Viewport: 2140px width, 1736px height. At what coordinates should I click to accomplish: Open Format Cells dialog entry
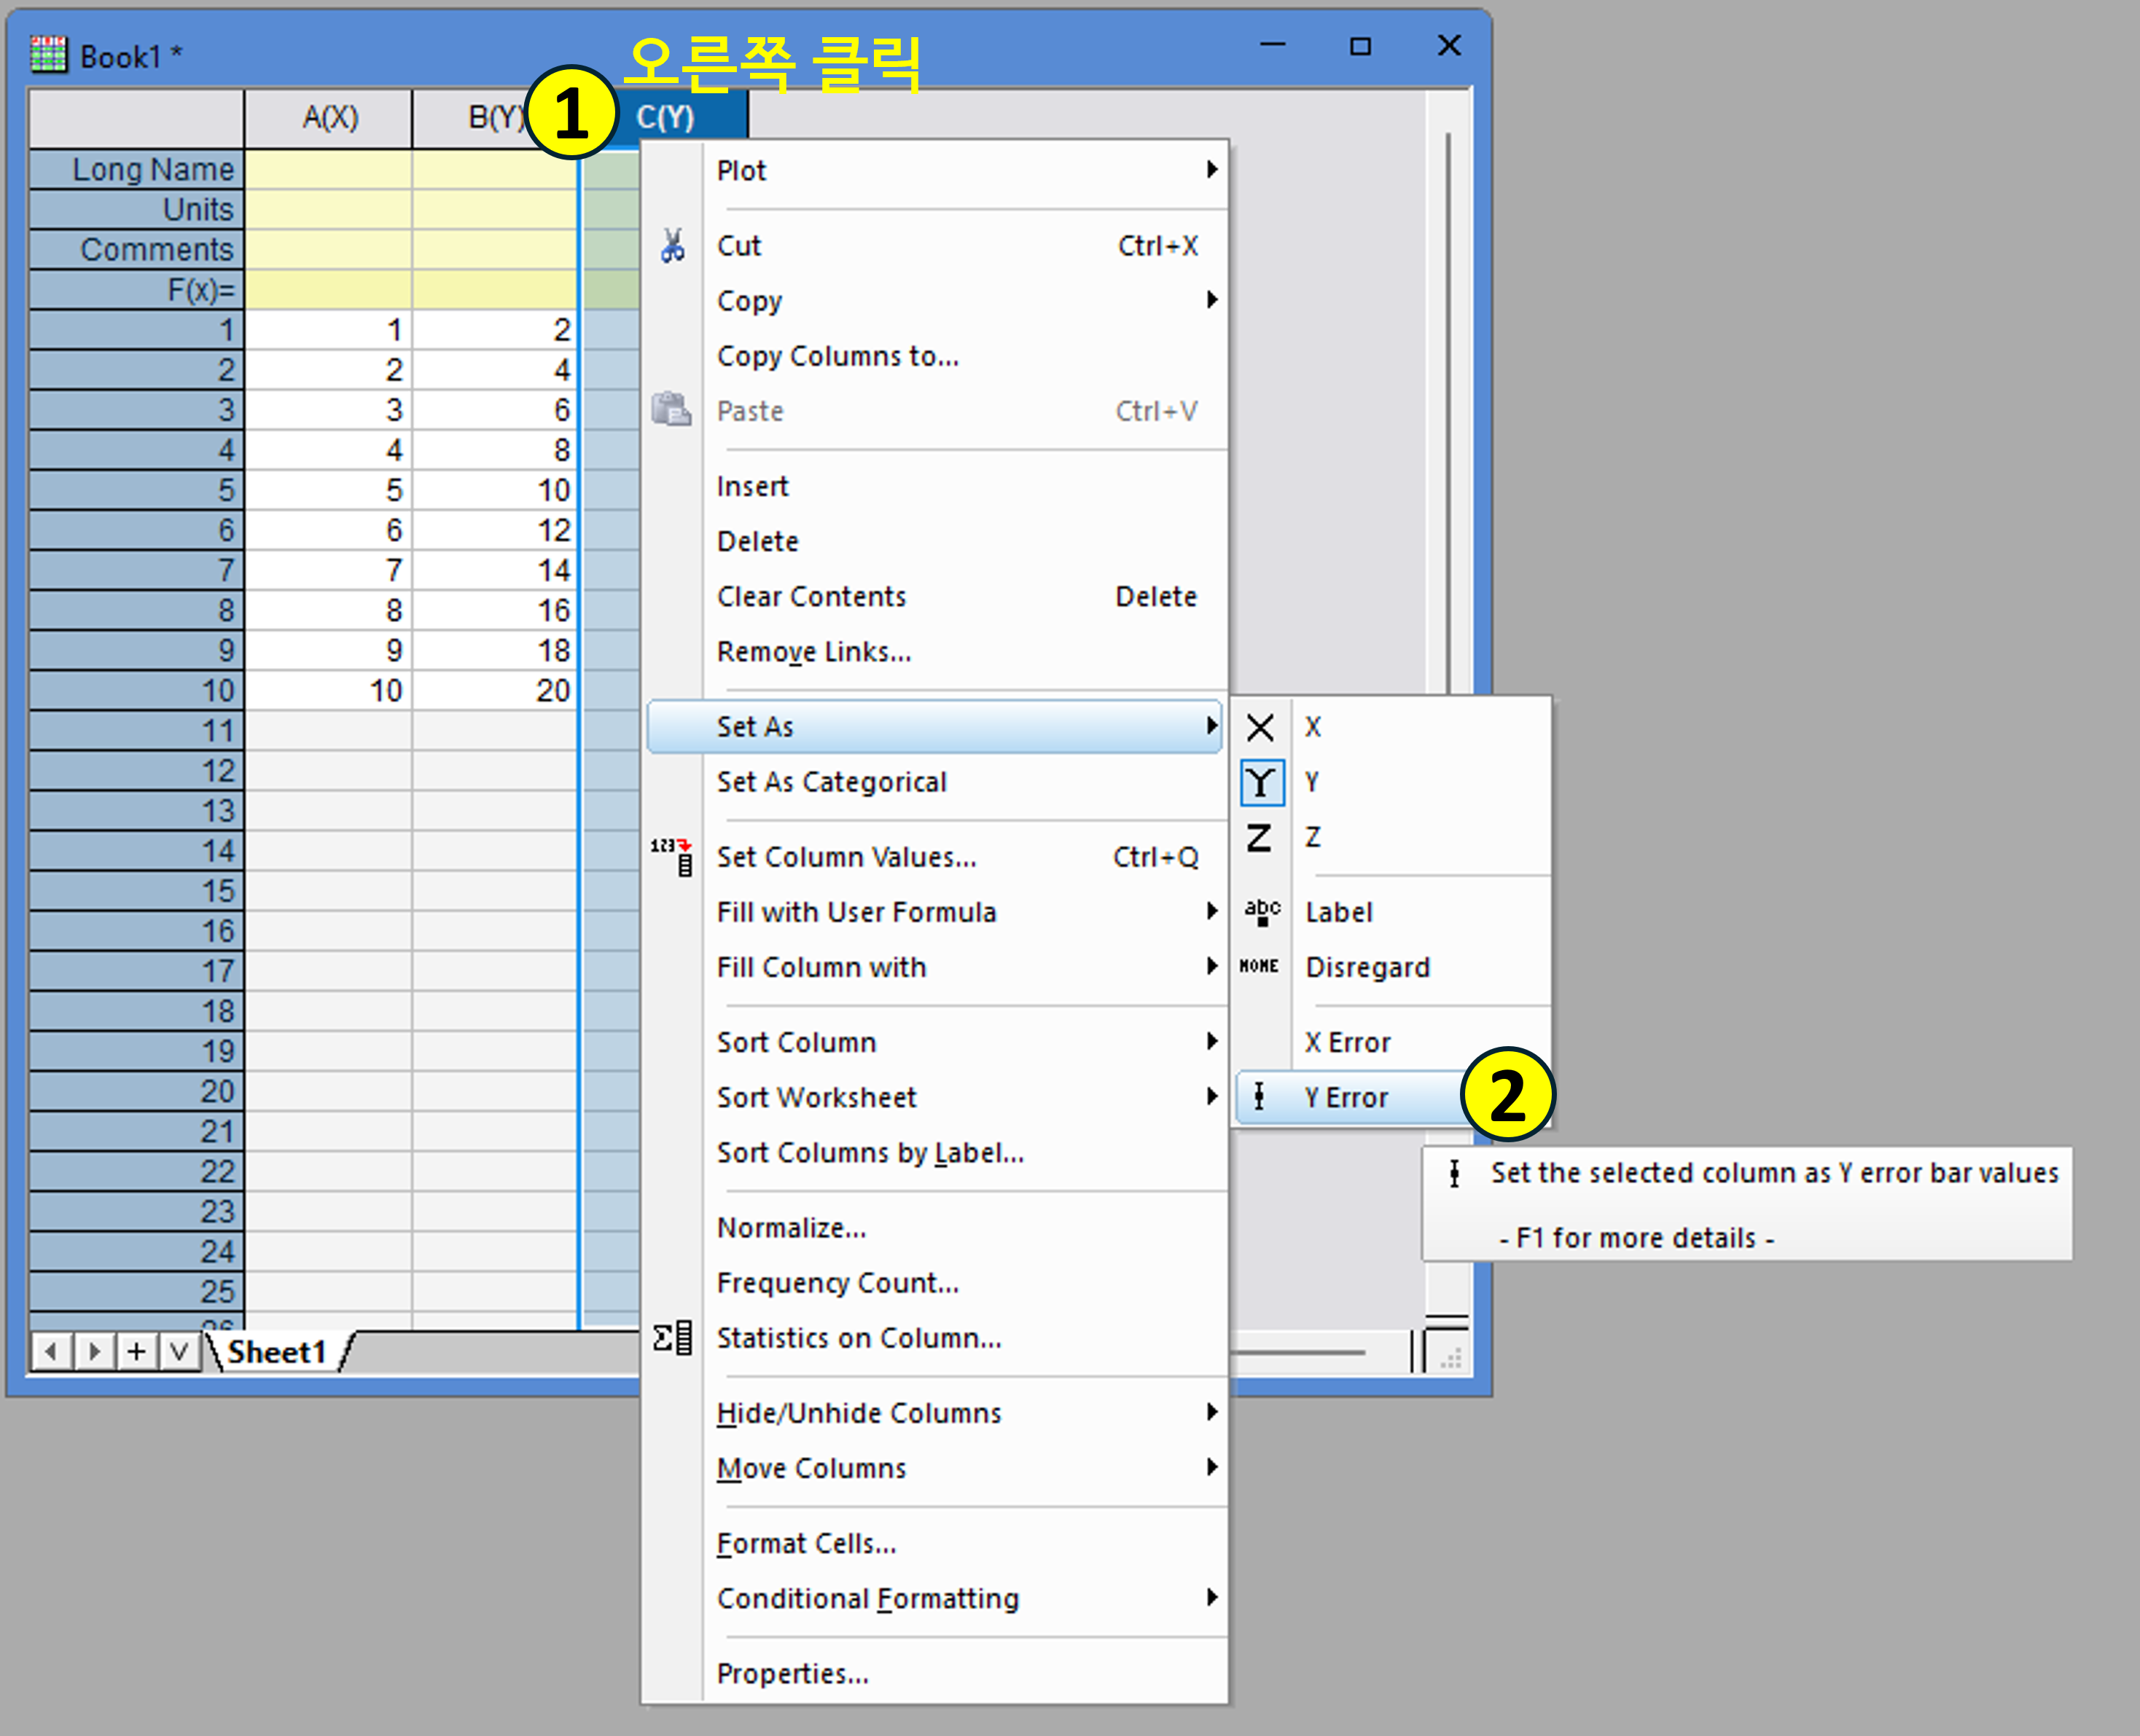806,1543
